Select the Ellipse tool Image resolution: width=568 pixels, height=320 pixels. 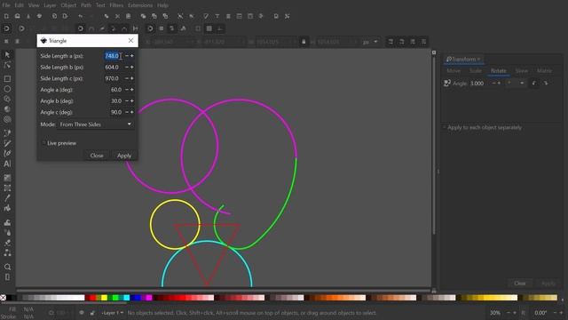pos(7,89)
